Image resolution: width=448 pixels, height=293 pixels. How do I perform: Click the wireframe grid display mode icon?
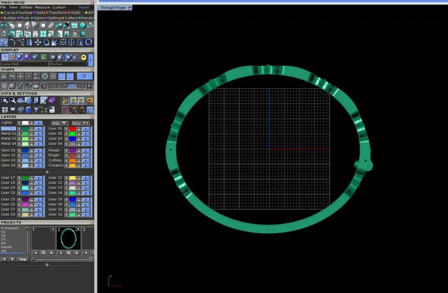point(4,57)
